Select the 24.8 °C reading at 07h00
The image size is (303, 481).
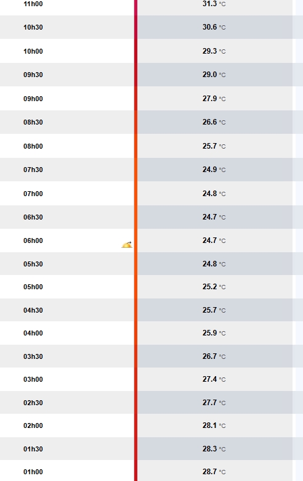point(214,194)
